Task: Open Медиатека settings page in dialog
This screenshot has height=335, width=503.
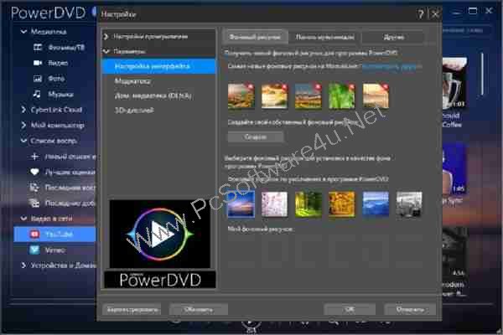Action: 132,81
